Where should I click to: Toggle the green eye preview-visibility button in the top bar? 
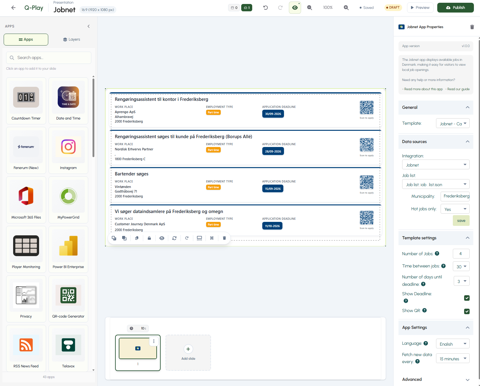click(295, 8)
